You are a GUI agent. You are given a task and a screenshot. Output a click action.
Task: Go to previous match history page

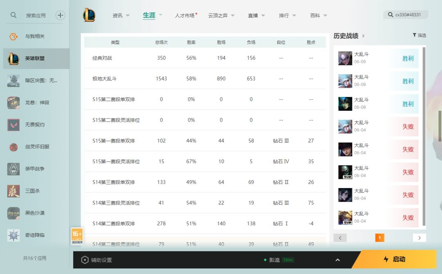tap(340, 238)
